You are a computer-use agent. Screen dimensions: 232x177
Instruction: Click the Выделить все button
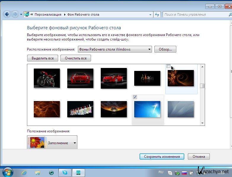pos(43,58)
